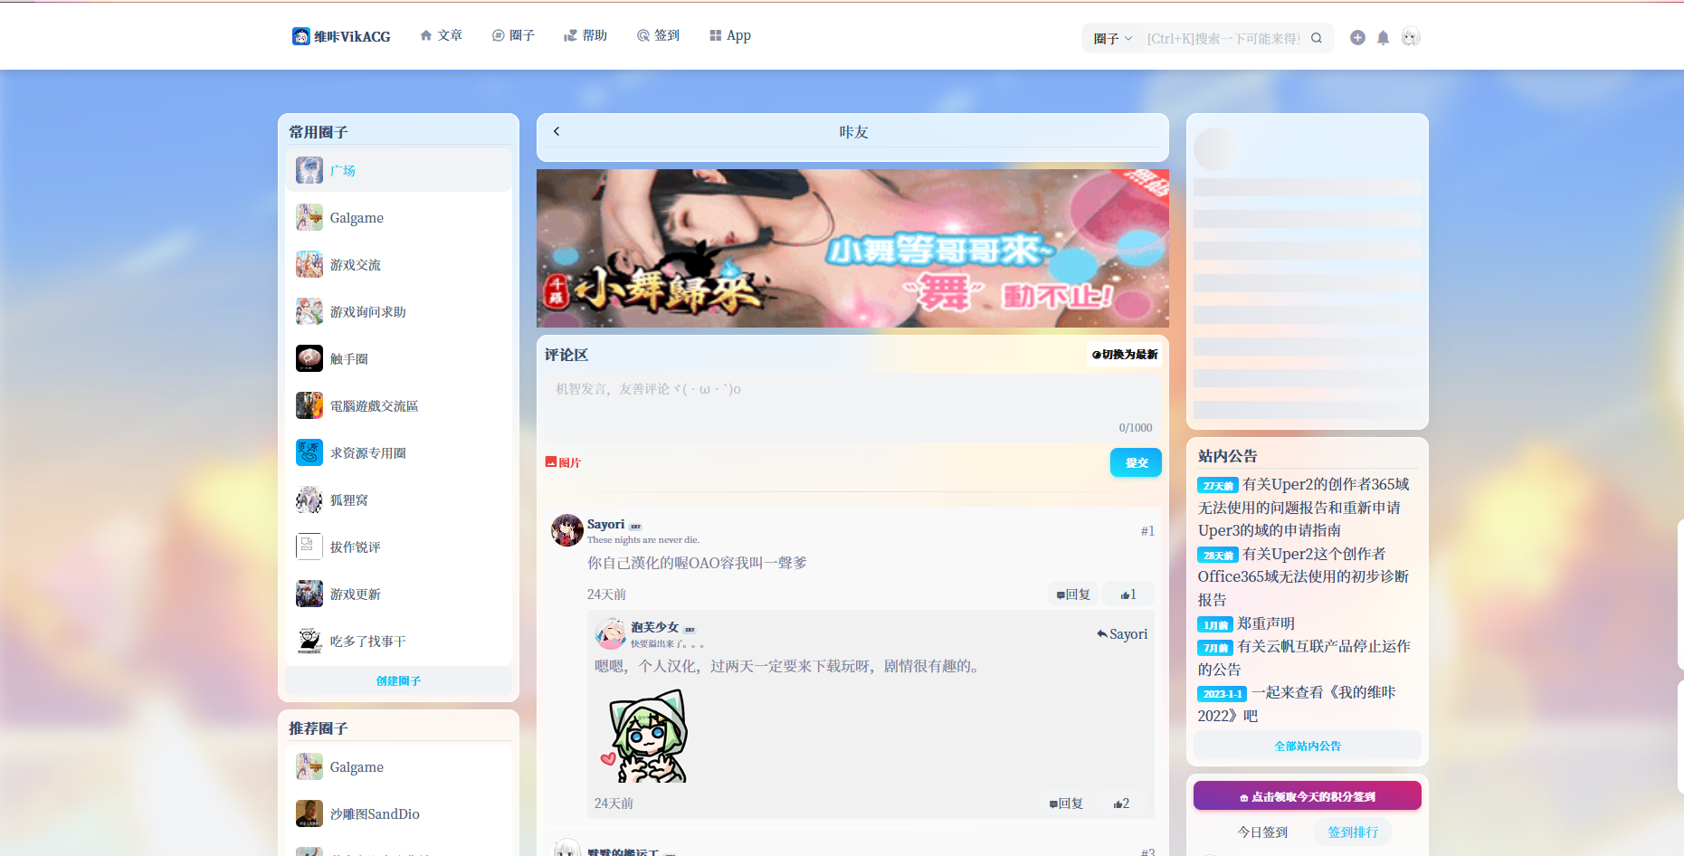Click the plus create icon in header
The height and width of the screenshot is (856, 1684).
1357,38
